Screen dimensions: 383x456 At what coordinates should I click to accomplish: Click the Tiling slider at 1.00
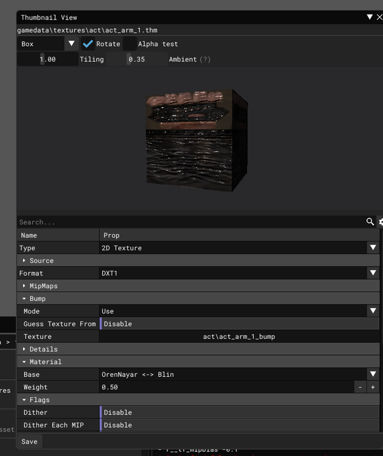click(x=47, y=59)
